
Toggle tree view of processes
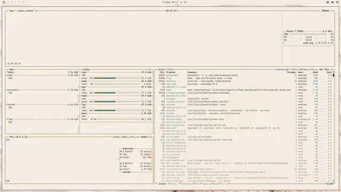pyautogui.click(x=311, y=69)
